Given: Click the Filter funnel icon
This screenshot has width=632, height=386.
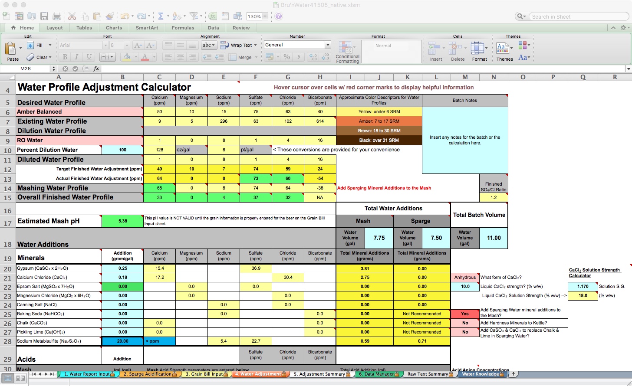Looking at the screenshot, I should click(193, 16).
